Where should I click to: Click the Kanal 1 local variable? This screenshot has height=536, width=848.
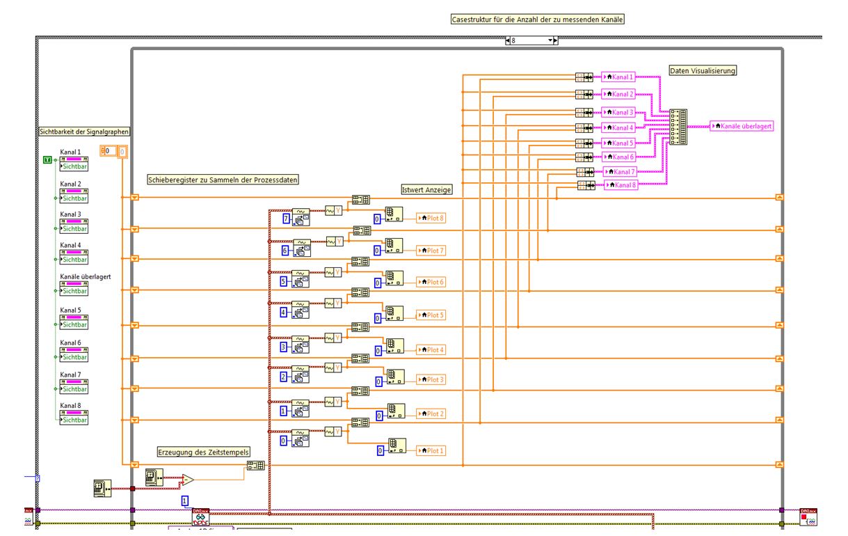pos(618,77)
